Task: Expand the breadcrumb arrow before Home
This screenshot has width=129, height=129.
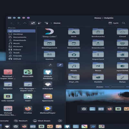Action: click(51, 23)
